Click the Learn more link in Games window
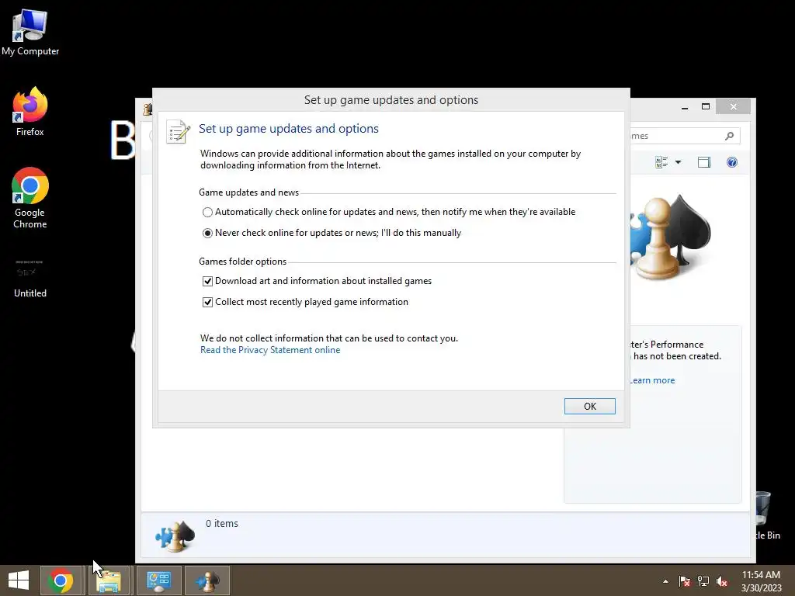Image resolution: width=795 pixels, height=596 pixels. click(x=652, y=380)
